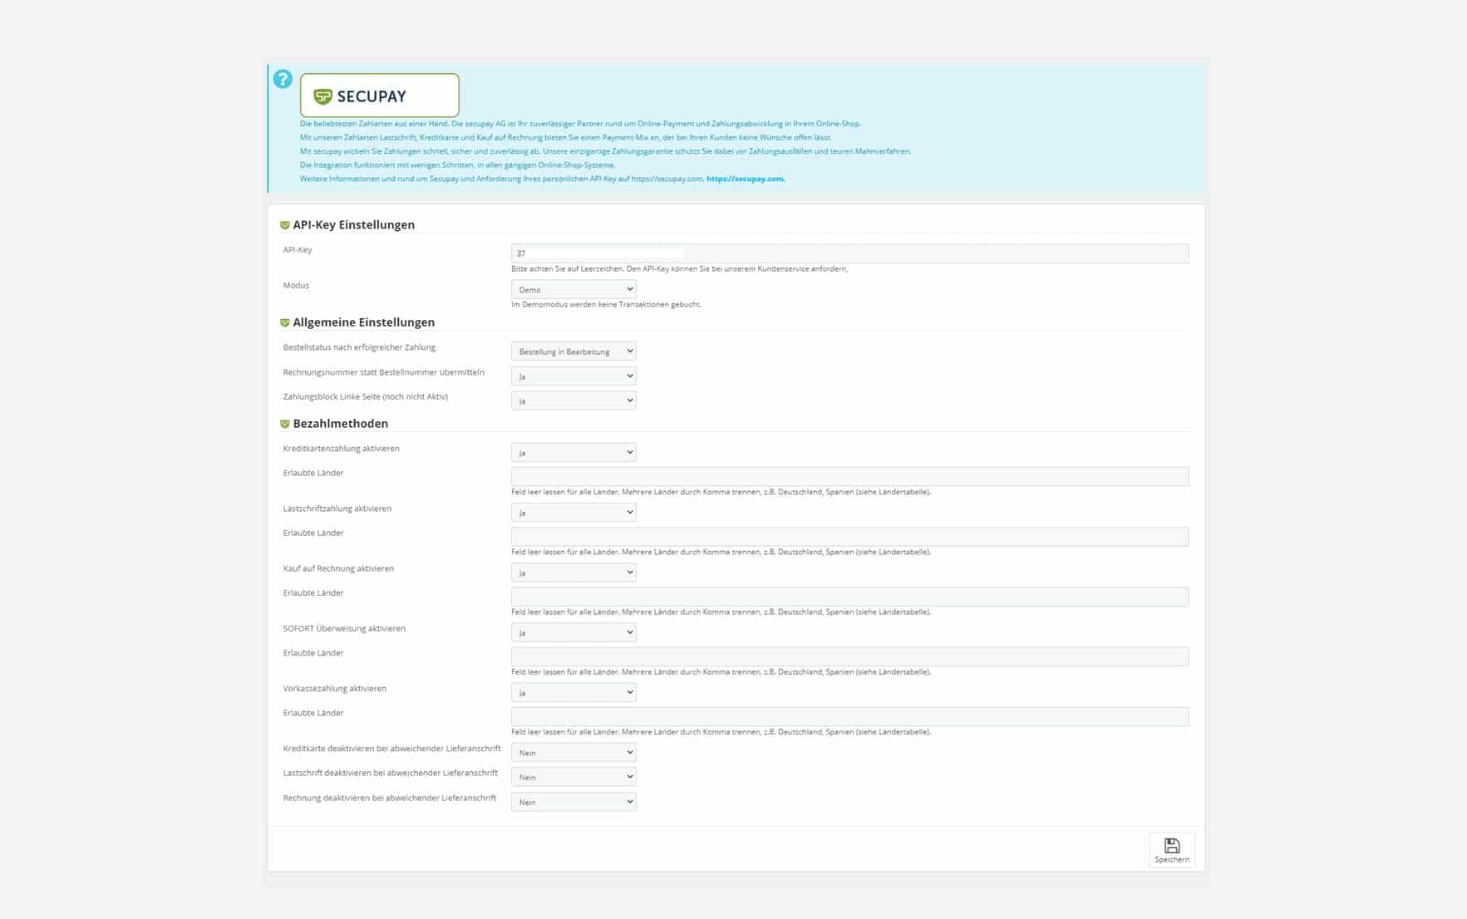The width and height of the screenshot is (1467, 919).
Task: Click the shield icon beside Bezahlmethoden
Action: point(286,423)
